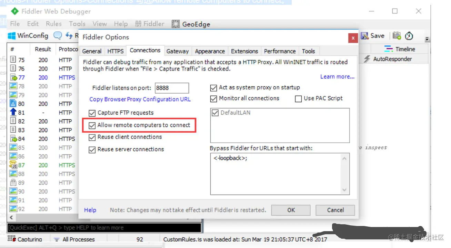Click Cancel in Fiddler Options
451x248 pixels.
point(335,210)
